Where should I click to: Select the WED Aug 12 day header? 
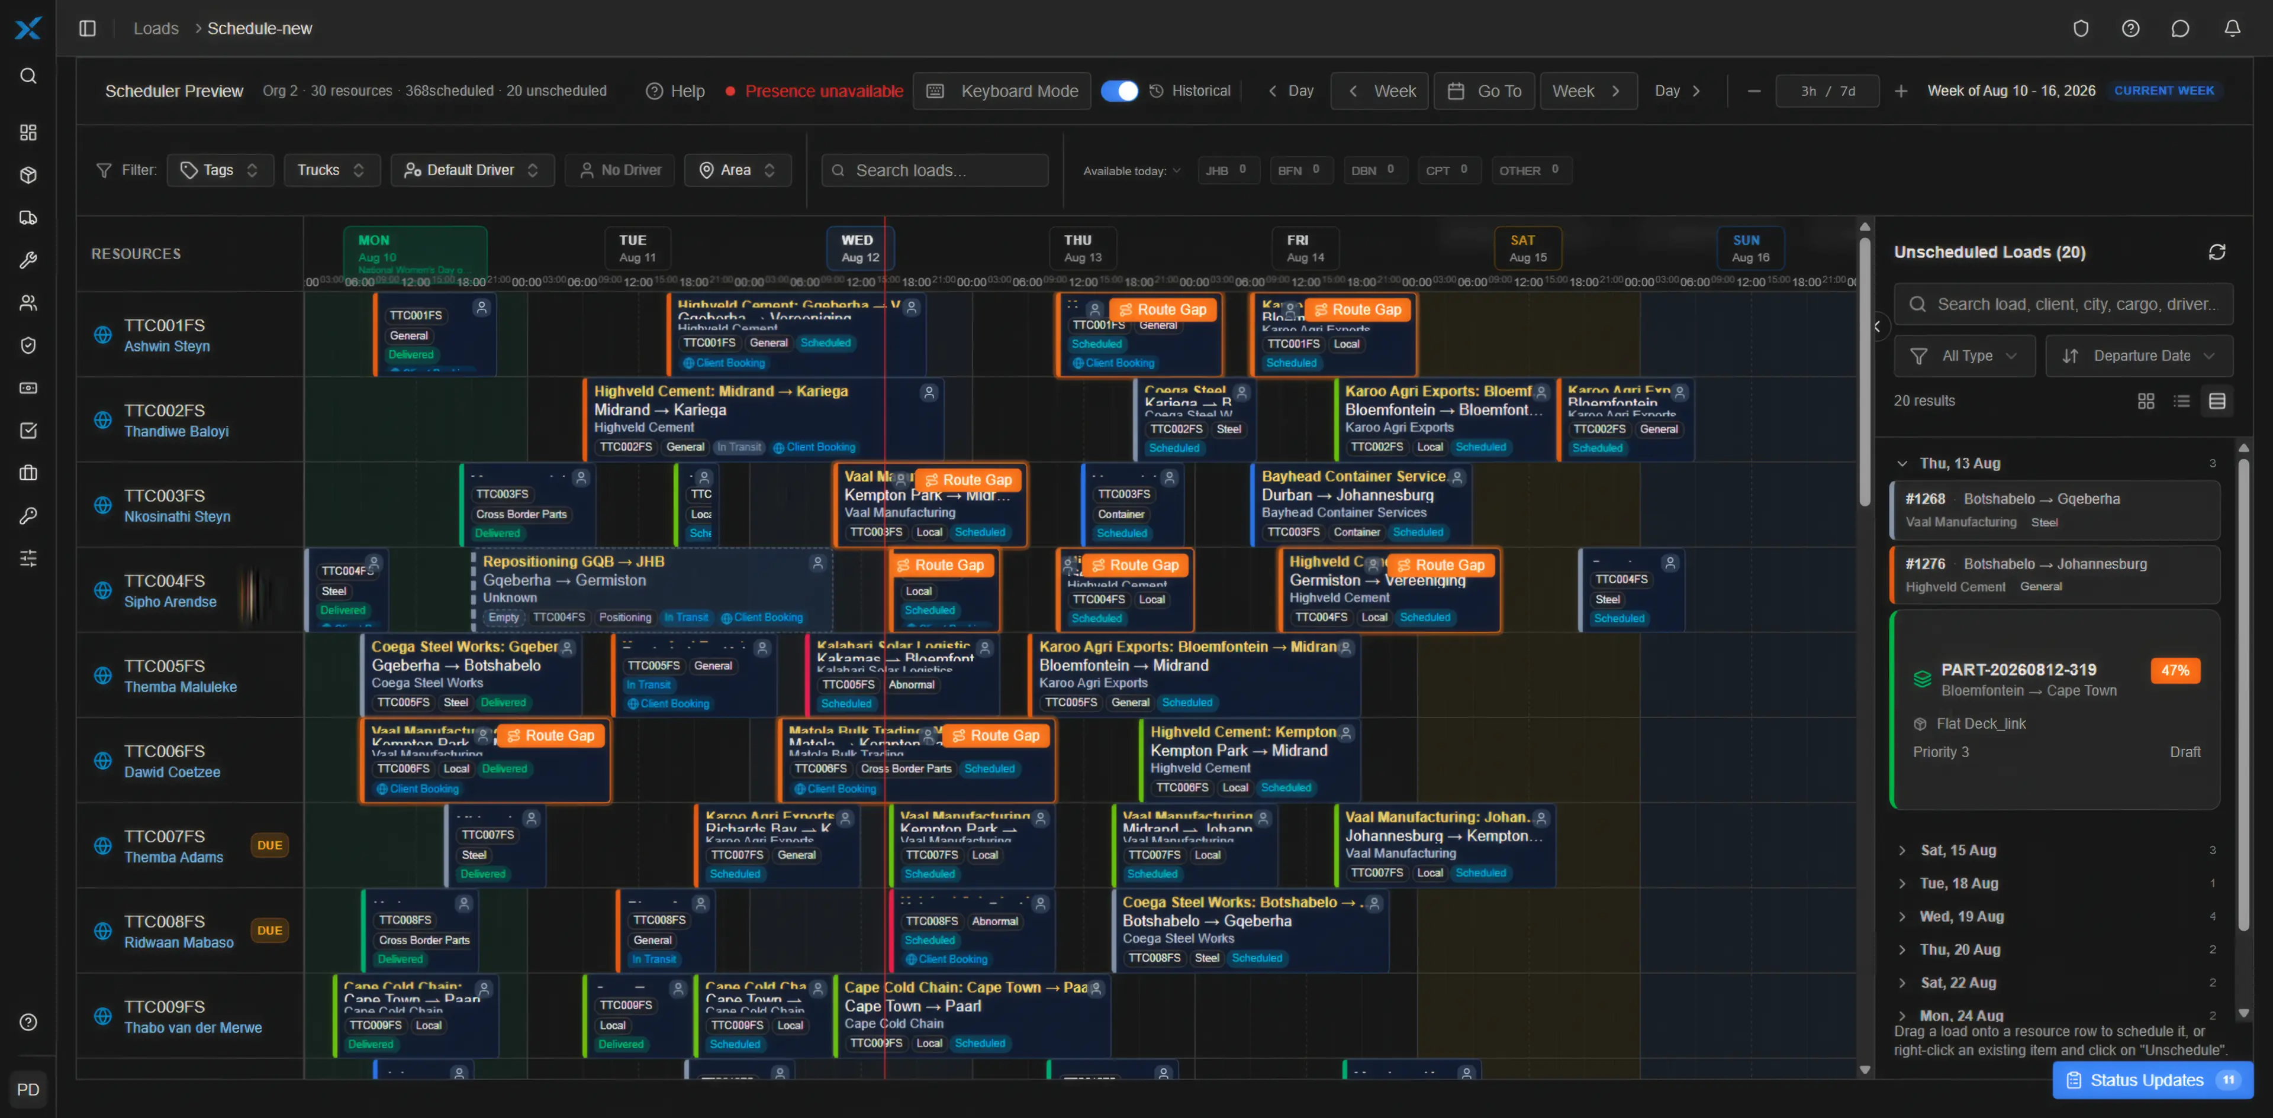coord(859,248)
